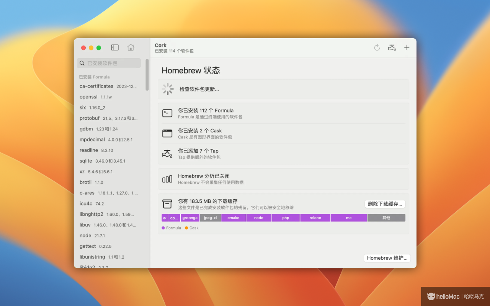Viewport: 490px width, 306px height.
Task: Select mpdecimal package row
Action: tap(109, 140)
